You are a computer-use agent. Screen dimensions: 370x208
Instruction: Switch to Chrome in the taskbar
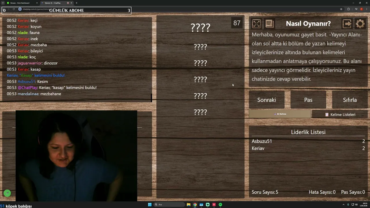point(195,205)
